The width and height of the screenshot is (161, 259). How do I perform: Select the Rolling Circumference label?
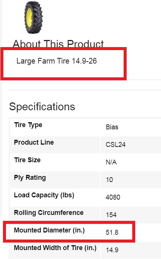tap(49, 213)
